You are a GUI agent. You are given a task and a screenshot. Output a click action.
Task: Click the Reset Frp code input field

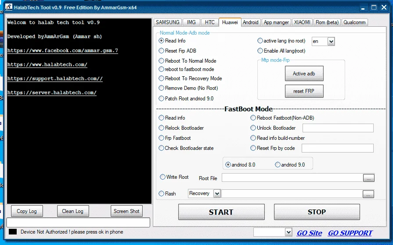(x=337, y=148)
